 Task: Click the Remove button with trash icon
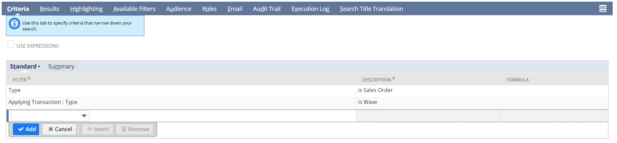point(134,129)
